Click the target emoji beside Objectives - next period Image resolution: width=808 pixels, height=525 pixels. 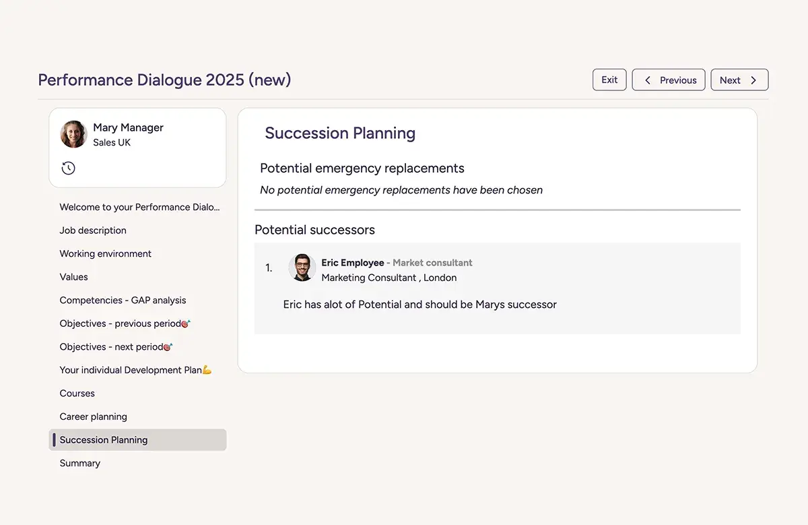[x=170, y=346]
